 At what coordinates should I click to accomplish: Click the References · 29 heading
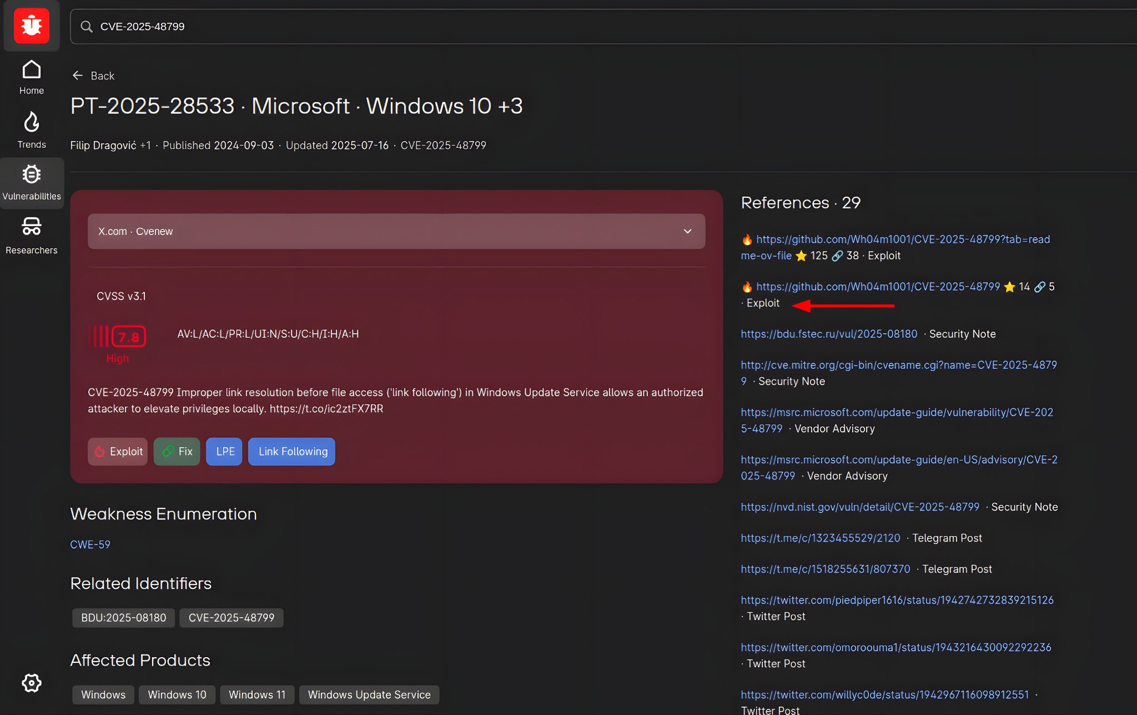[x=801, y=203]
